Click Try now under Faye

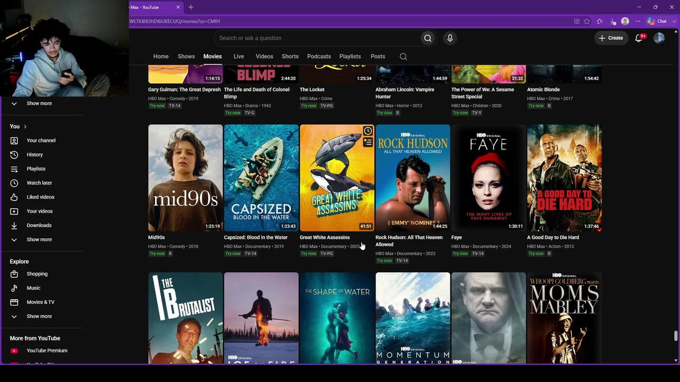click(x=460, y=254)
